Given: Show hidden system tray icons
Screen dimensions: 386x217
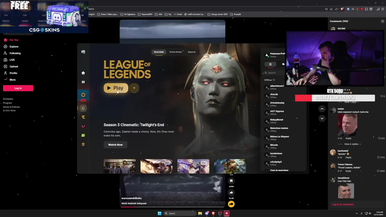Looking at the screenshot, I should tap(357, 213).
